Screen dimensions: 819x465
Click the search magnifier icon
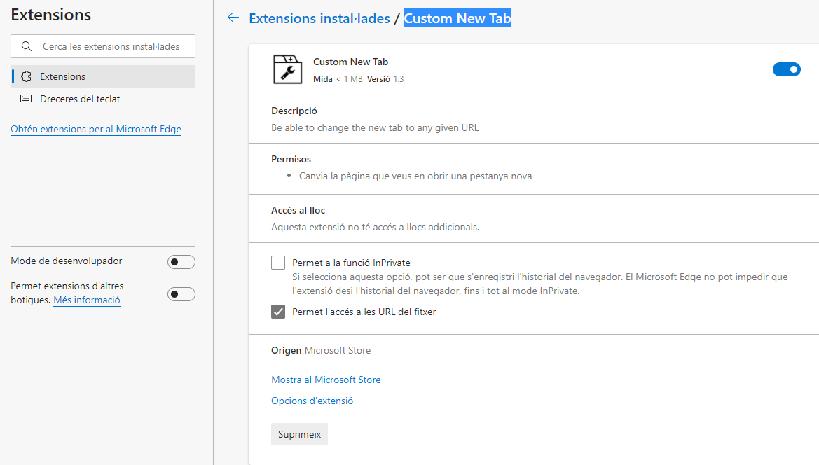coord(27,46)
